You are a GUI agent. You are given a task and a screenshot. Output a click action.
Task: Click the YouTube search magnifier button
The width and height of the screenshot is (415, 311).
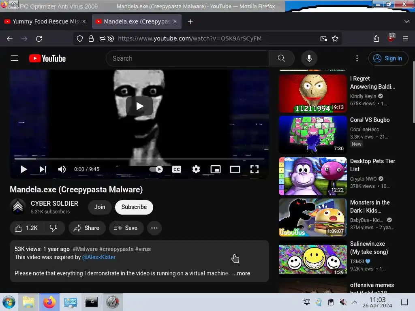[x=282, y=58]
